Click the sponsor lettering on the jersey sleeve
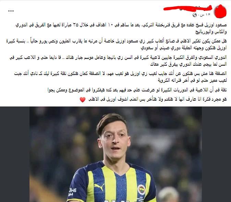Screen dimensions: 231x202 pos(72,192)
